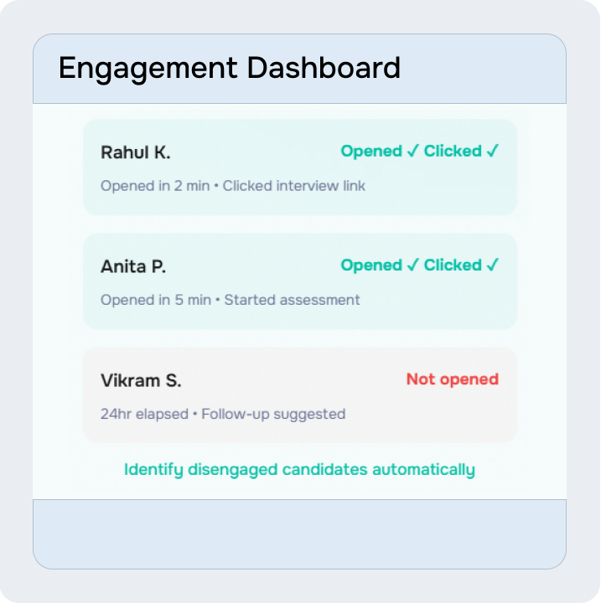Screen dimensions: 601x603
Task: Click the red Not opened status
Action: [x=453, y=379]
